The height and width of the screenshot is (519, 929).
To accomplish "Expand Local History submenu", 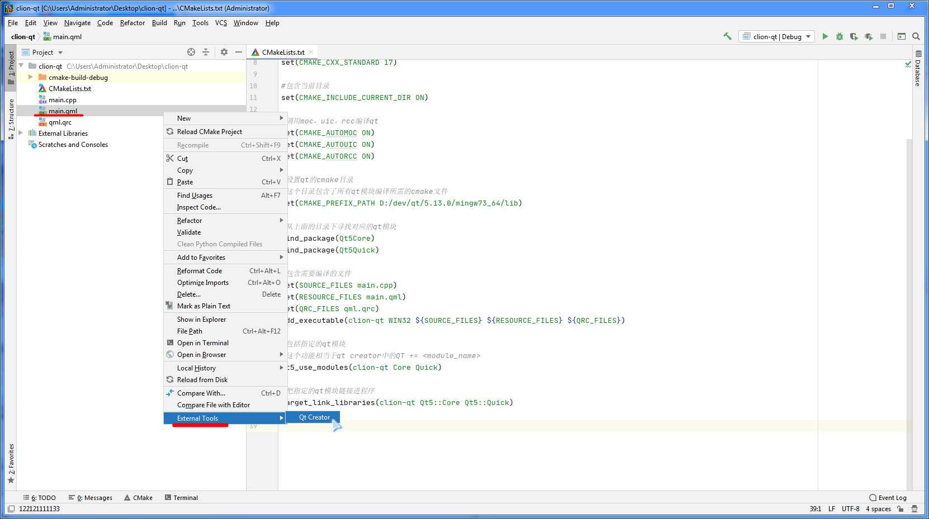I will click(x=225, y=368).
